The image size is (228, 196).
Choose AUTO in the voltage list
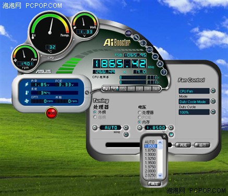150,142
